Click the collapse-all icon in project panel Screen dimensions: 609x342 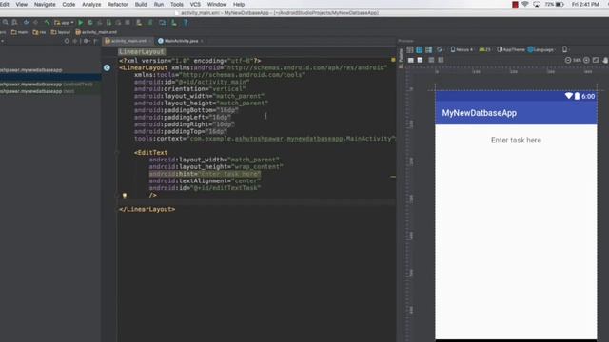click(75, 41)
